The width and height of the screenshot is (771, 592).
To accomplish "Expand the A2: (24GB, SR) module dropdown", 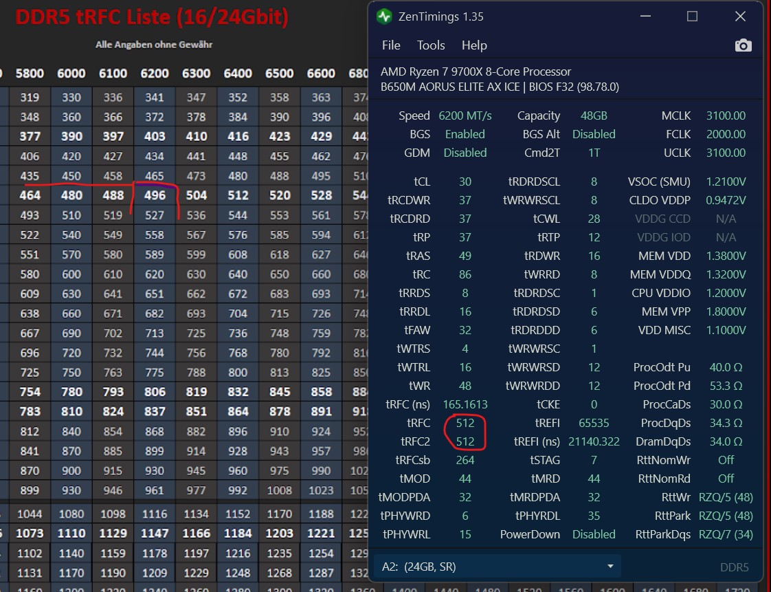I will (x=497, y=567).
